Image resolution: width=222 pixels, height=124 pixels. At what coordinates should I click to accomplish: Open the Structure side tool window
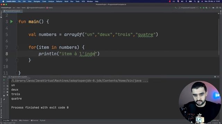tap(1, 103)
